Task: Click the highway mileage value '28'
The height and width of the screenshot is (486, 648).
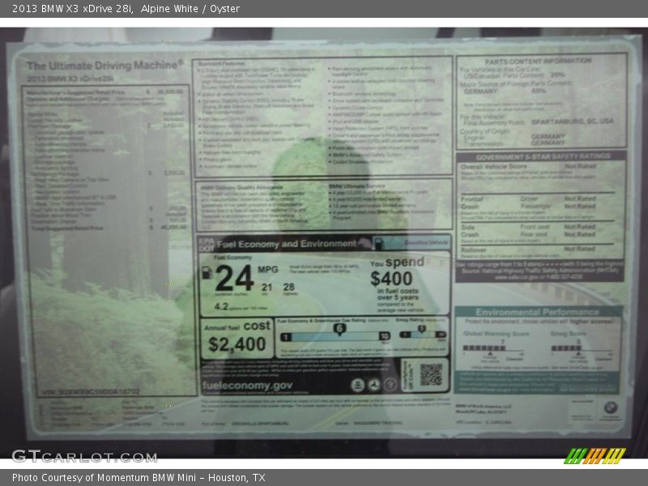Action: click(289, 287)
